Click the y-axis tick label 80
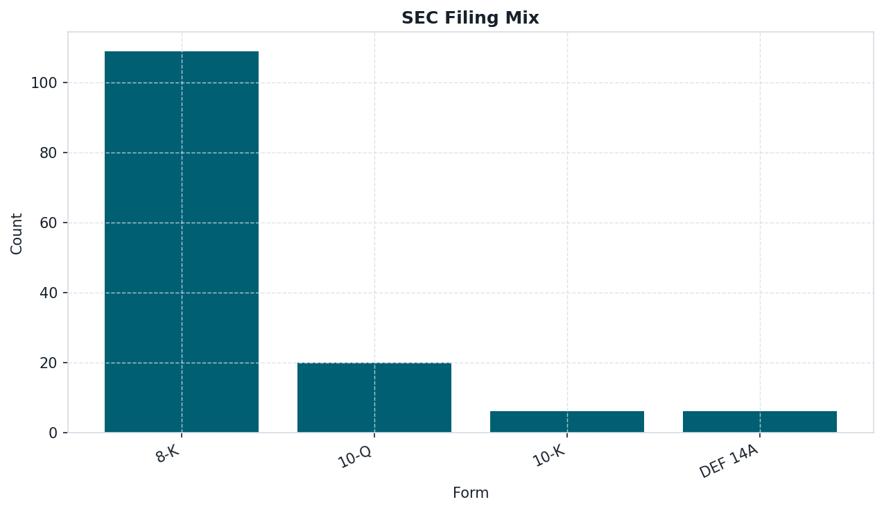 pyautogui.click(x=49, y=153)
